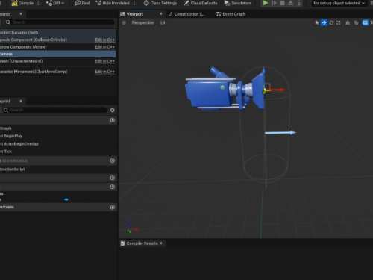The image size is (373, 280).
Task: Toggle grid snapping in viewport toolbar
Action: pyautogui.click(x=366, y=23)
